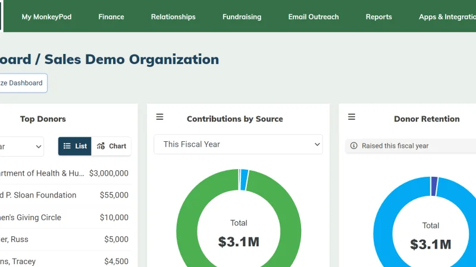The height and width of the screenshot is (267, 476).
Task: Click the $5,000 donor amount
Action: pyautogui.click(x=116, y=239)
